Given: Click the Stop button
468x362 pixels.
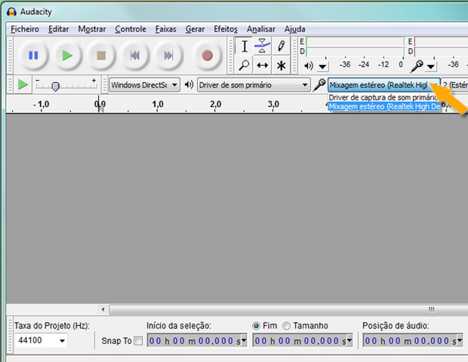Looking at the screenshot, I should pyautogui.click(x=101, y=56).
